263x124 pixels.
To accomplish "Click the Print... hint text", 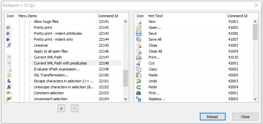I will pyautogui.click(x=154, y=57).
